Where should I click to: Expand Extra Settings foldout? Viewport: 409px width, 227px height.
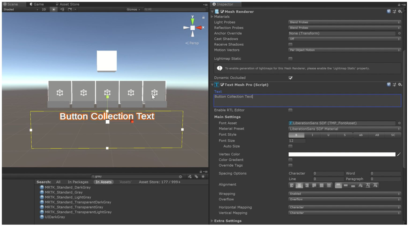click(x=212, y=221)
